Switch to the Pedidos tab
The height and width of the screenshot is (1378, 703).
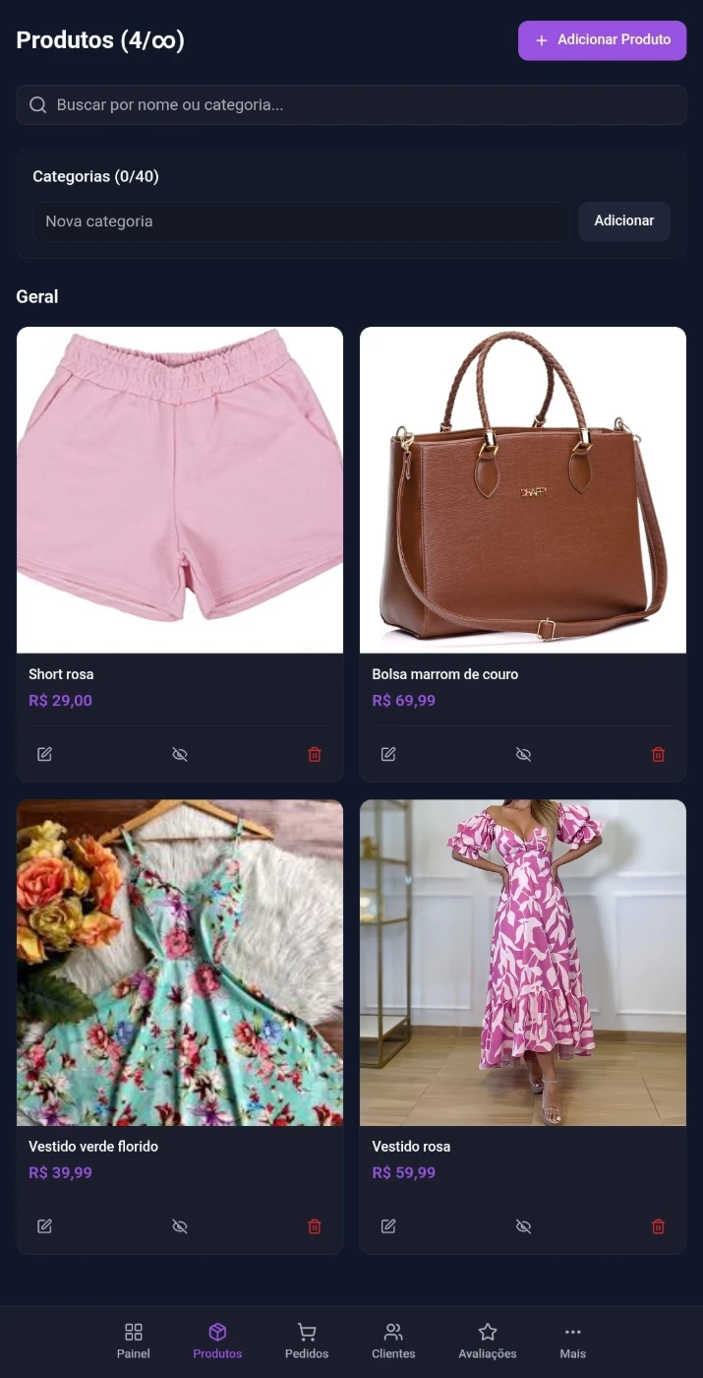click(307, 1342)
